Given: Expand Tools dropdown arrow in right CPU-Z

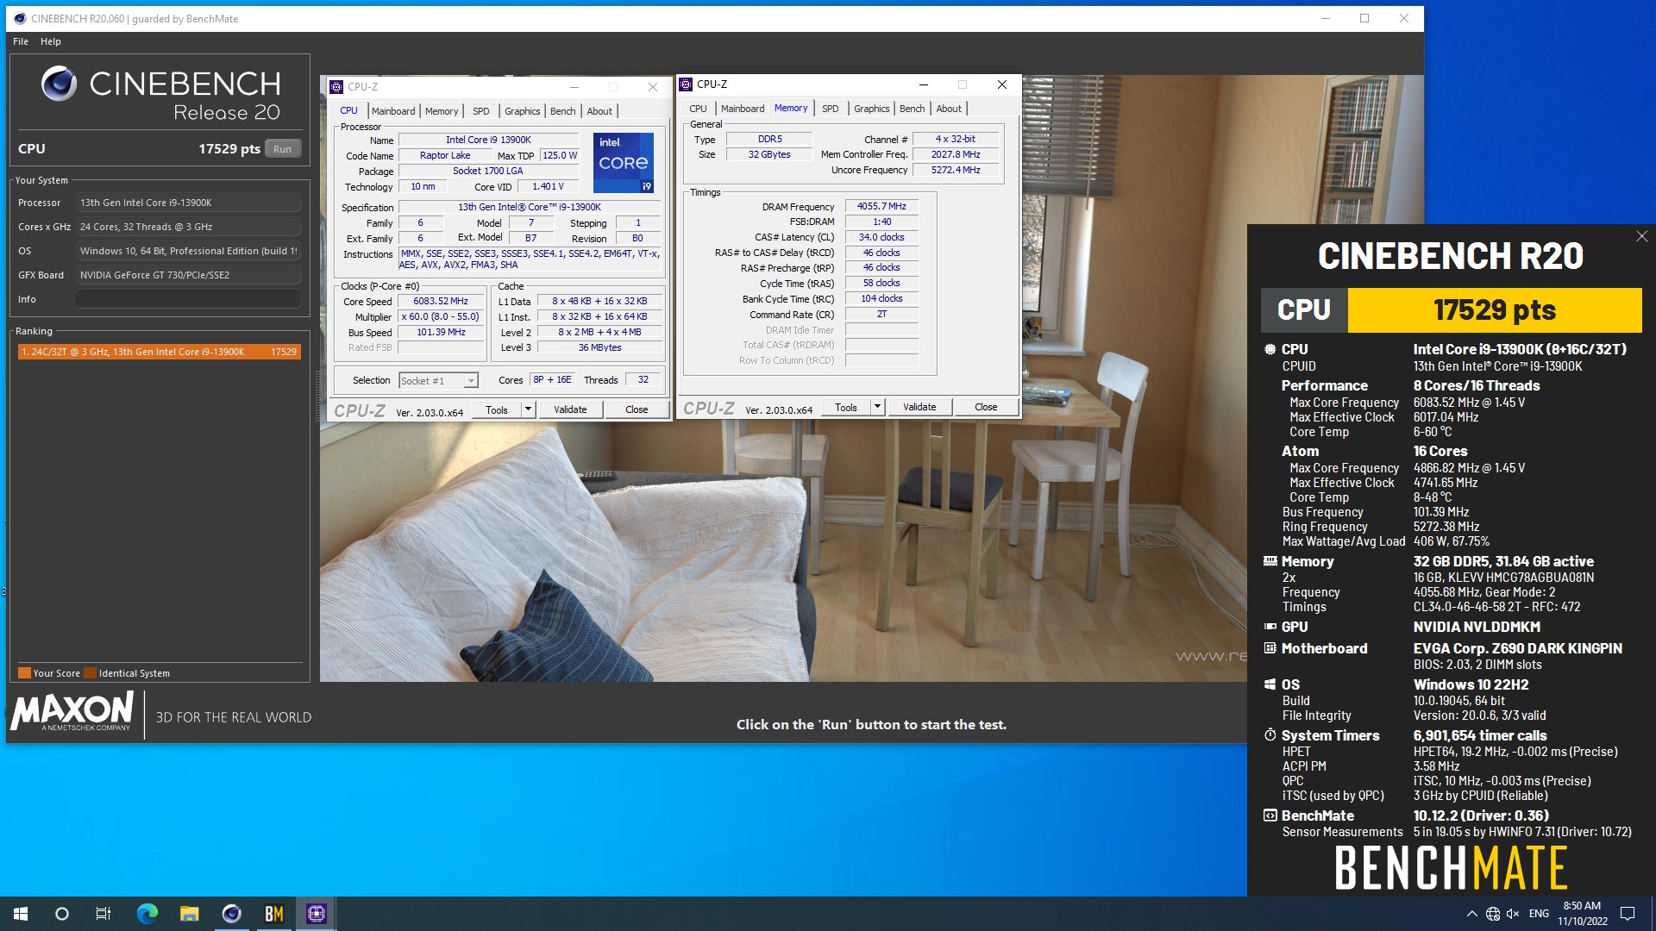Looking at the screenshot, I should click(878, 408).
